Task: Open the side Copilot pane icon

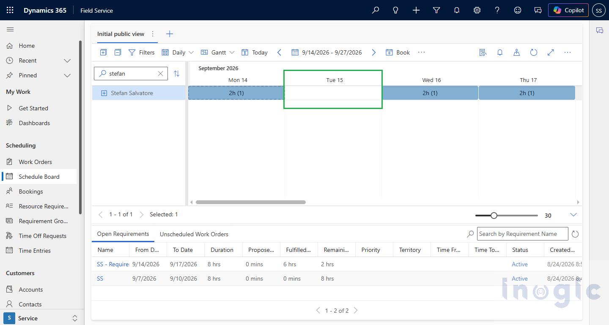Action: click(599, 30)
